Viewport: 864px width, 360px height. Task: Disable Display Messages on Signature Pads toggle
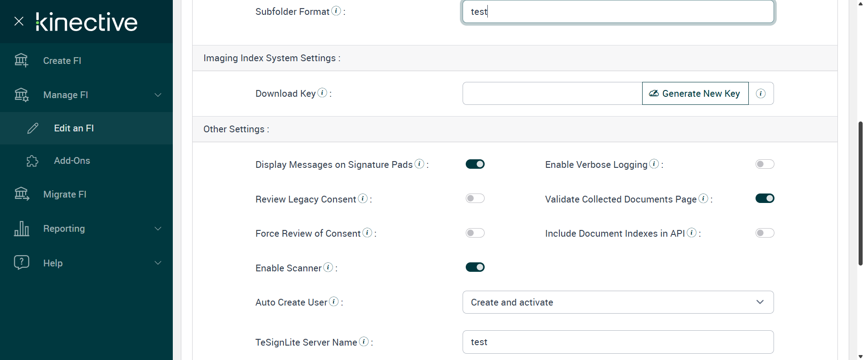click(x=475, y=164)
